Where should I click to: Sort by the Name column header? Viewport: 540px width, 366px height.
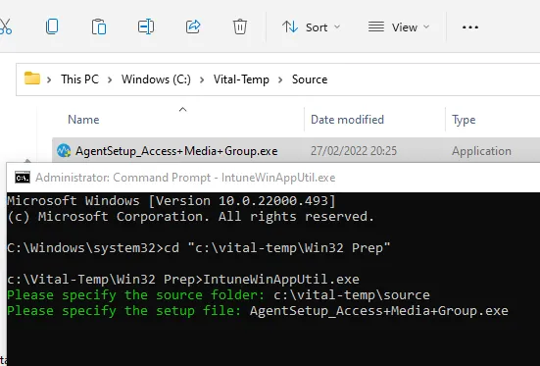point(83,120)
